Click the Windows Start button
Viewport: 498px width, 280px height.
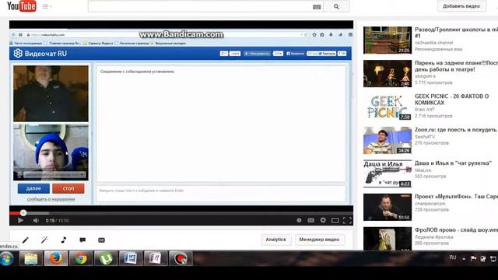click(x=7, y=258)
